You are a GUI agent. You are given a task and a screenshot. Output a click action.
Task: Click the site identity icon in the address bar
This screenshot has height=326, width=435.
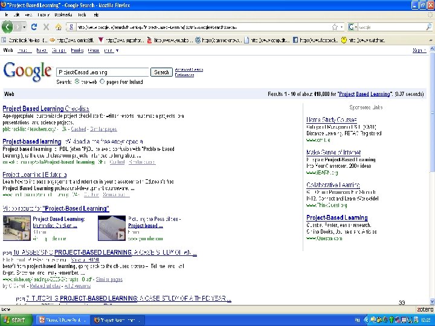[71, 27]
